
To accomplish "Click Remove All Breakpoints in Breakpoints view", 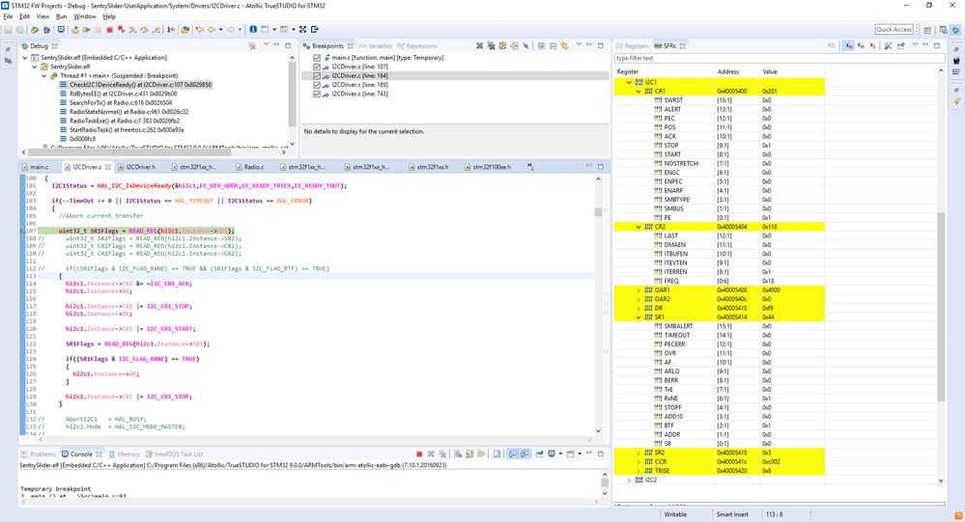I will point(491,45).
